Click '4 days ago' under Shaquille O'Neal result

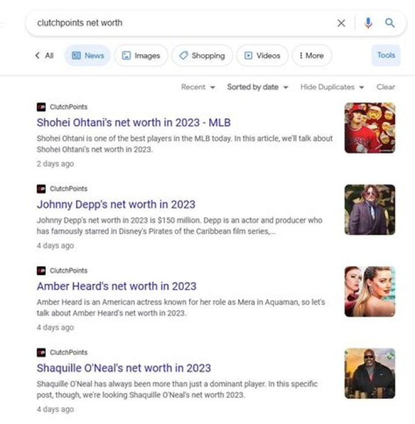[55, 410]
